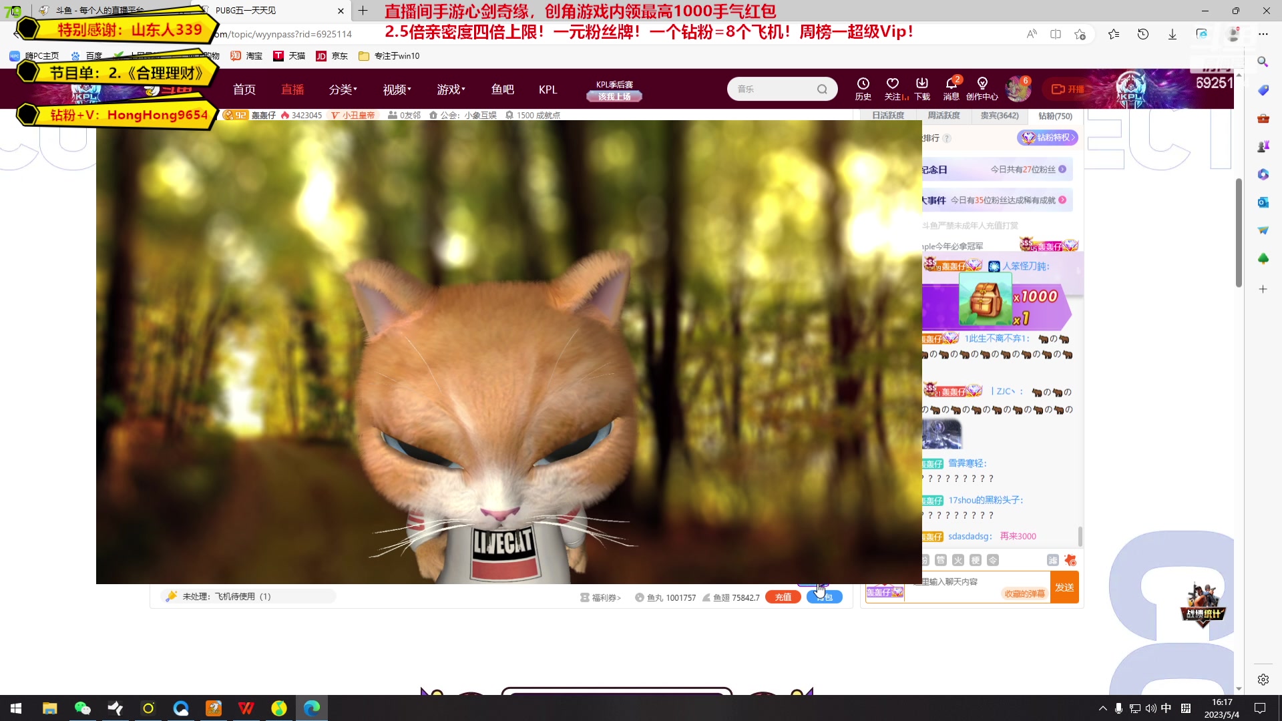Click the chat list scrollbar thumb
Viewport: 1282px width, 721px height.
coord(1080,536)
